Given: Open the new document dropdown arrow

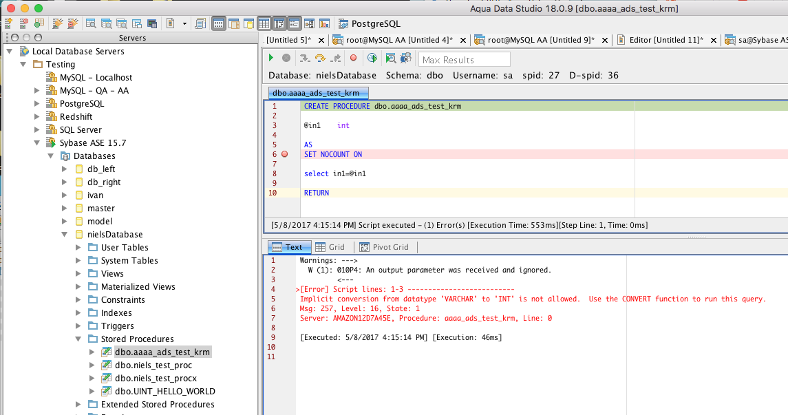Looking at the screenshot, I should pos(184,24).
